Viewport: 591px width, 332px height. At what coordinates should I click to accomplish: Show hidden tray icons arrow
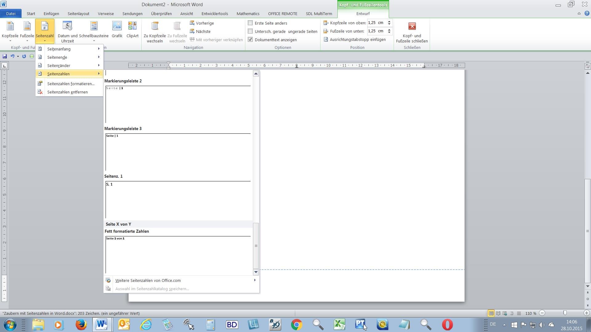click(x=504, y=325)
